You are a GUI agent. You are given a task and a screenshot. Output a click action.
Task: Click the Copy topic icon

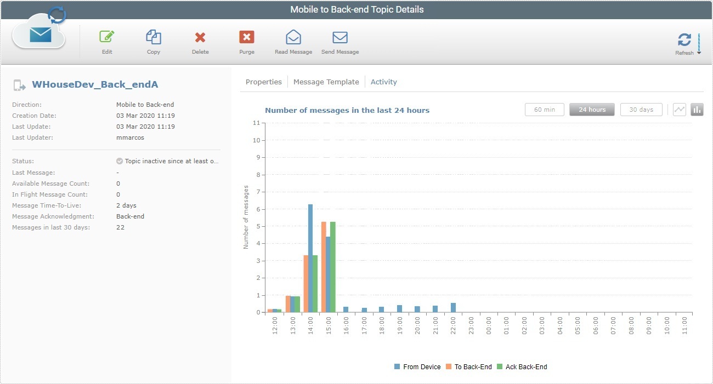point(153,42)
